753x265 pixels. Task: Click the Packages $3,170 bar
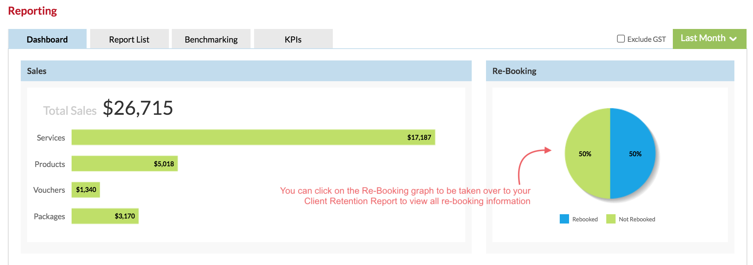tap(105, 216)
